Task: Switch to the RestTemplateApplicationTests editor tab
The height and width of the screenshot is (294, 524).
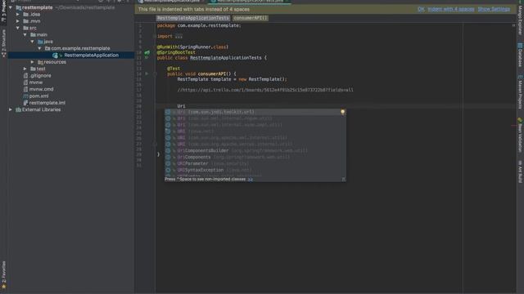Action: click(x=249, y=1)
